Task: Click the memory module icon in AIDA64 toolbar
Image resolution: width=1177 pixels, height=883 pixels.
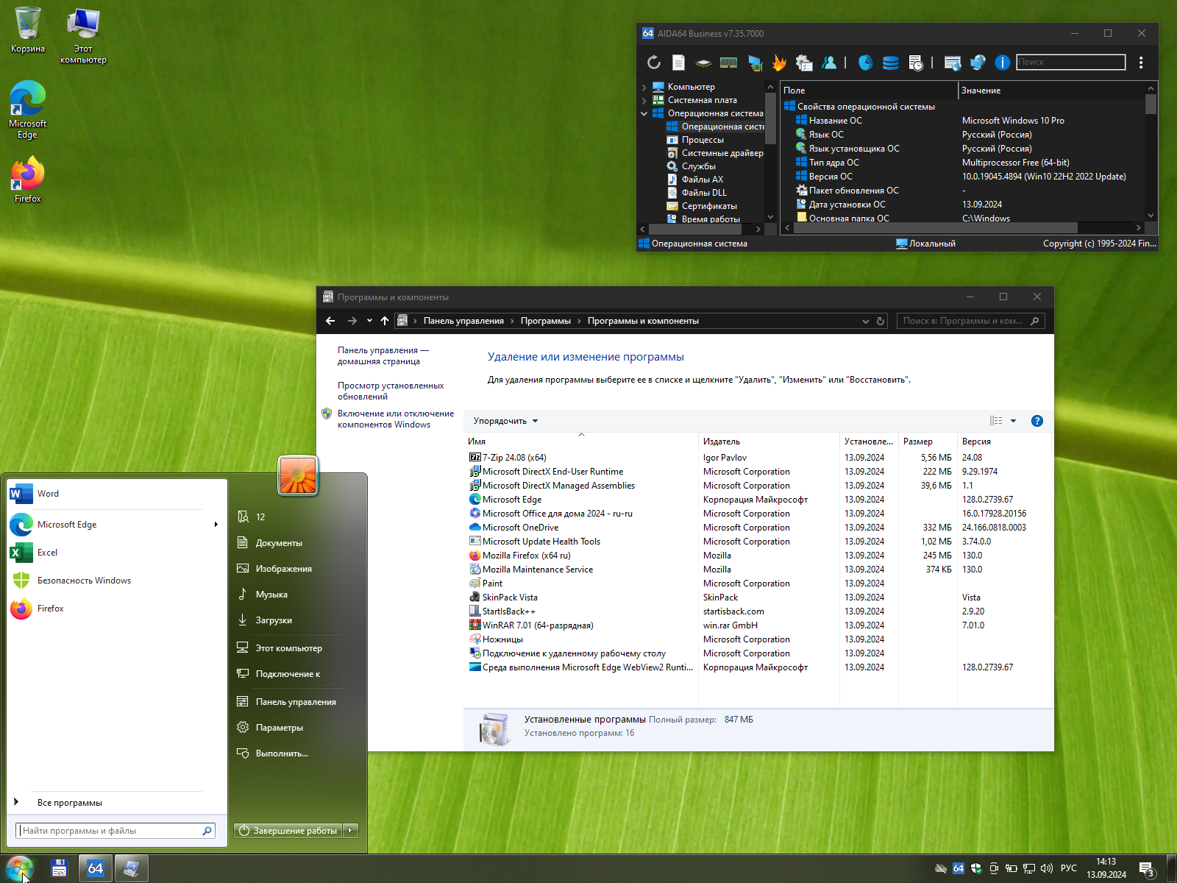Action: click(728, 63)
